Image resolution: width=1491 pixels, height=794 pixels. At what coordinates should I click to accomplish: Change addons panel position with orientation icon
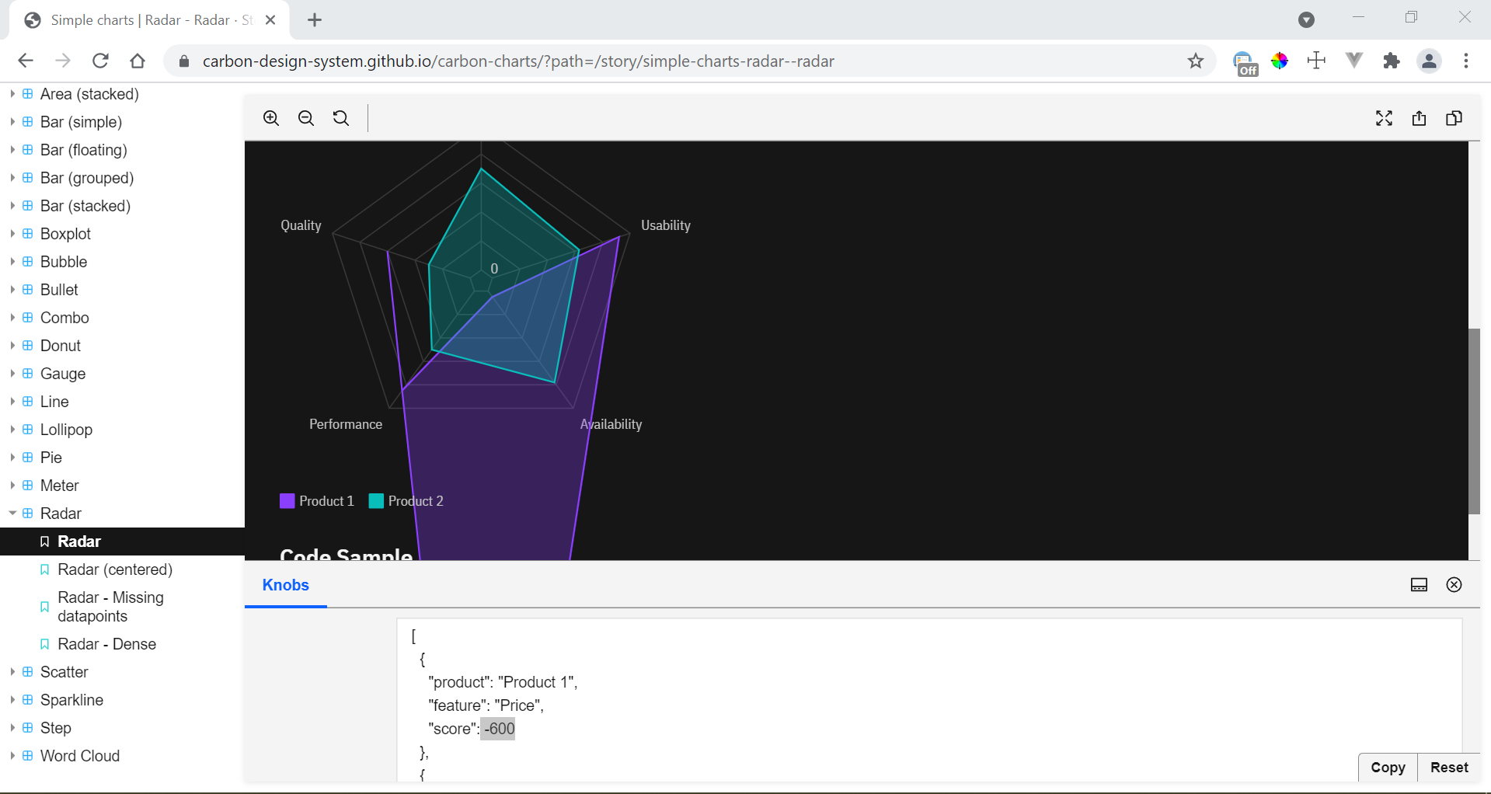[1419, 585]
